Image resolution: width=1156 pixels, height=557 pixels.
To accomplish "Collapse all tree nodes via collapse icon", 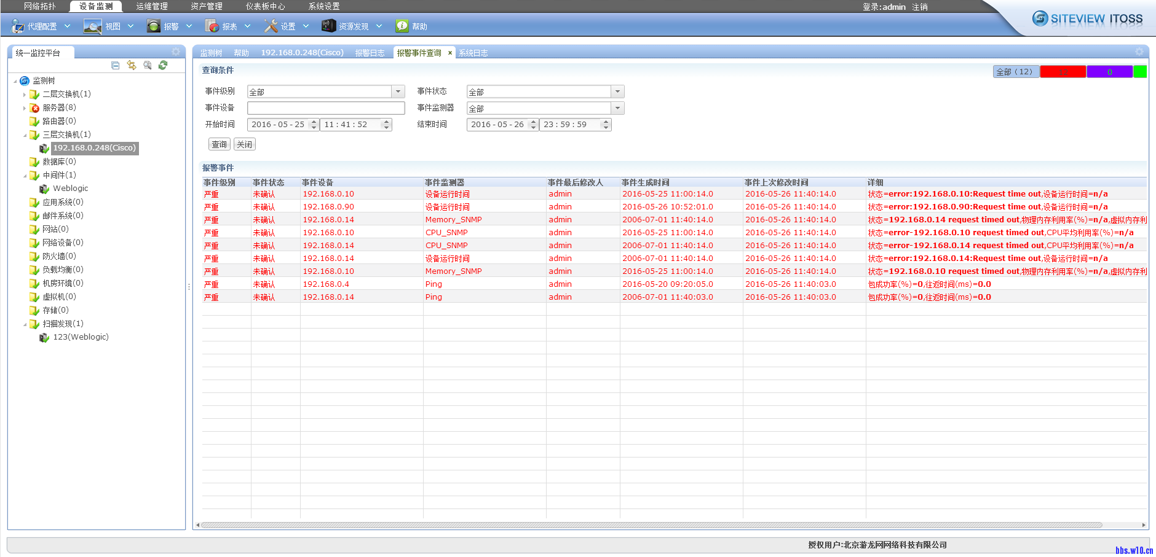I will pyautogui.click(x=115, y=65).
